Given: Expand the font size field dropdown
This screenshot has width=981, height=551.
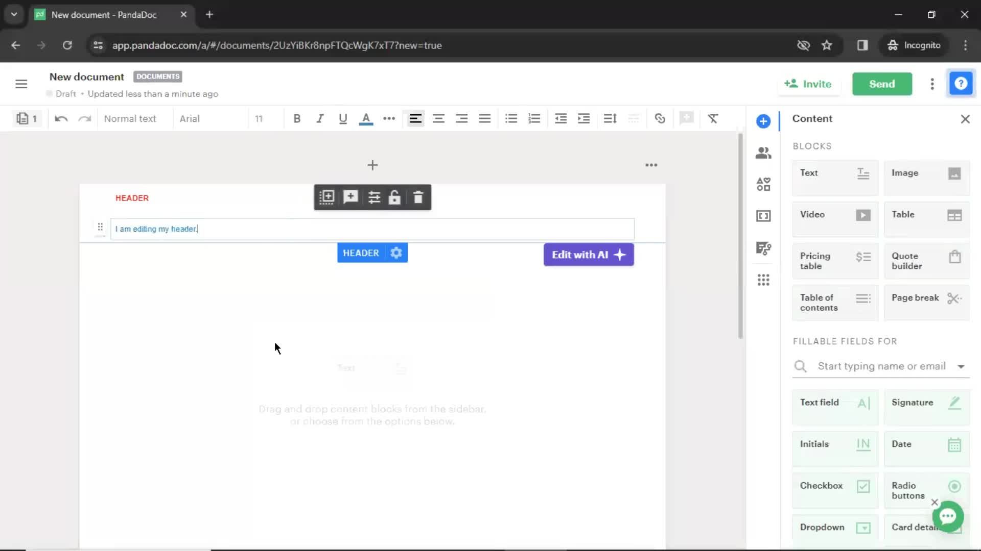Looking at the screenshot, I should 260,119.
